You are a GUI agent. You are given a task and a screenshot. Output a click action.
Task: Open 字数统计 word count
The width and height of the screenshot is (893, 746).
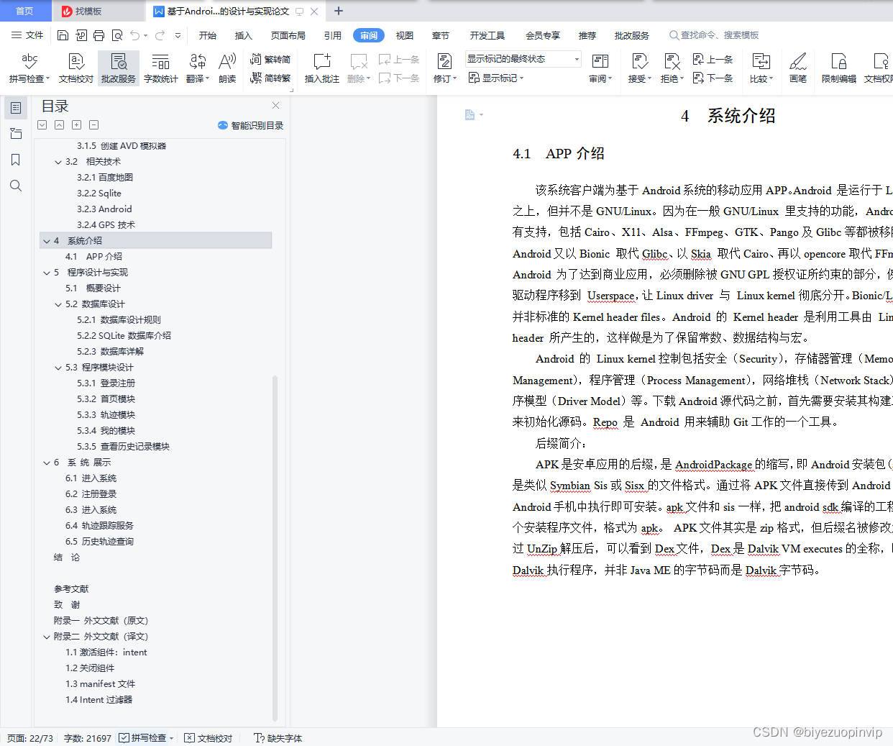(160, 68)
